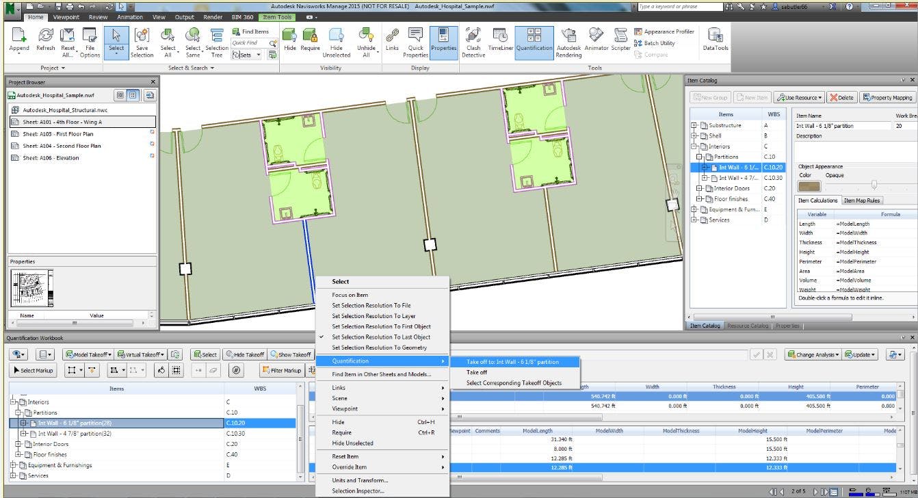Select 'Take off to: Int Wall' menu entry
This screenshot has width=918, height=498.
[x=512, y=362]
